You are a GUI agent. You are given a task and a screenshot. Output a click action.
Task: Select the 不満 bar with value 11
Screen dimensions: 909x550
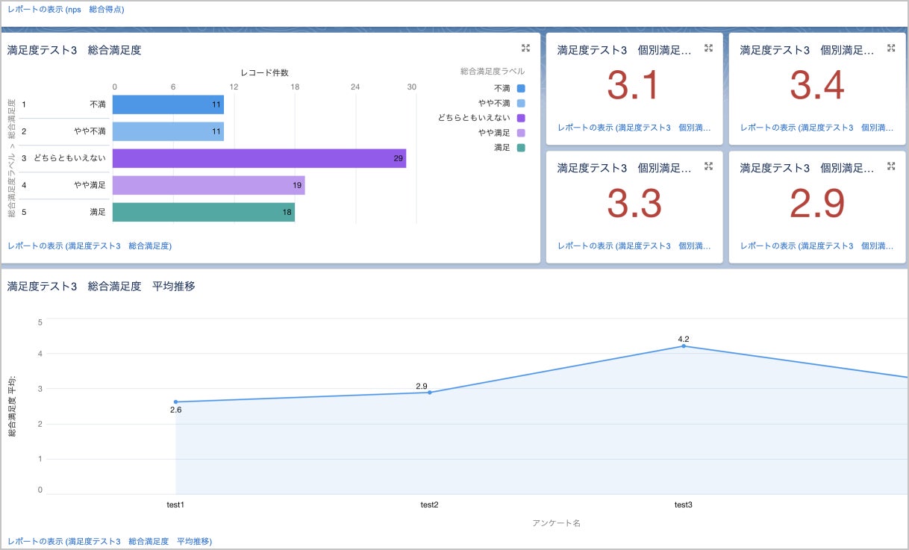click(x=168, y=104)
